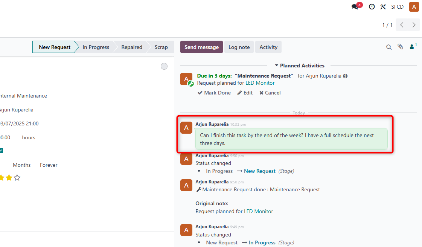Open the developer tools wrench icon
The height and width of the screenshot is (247, 422).
(383, 6)
